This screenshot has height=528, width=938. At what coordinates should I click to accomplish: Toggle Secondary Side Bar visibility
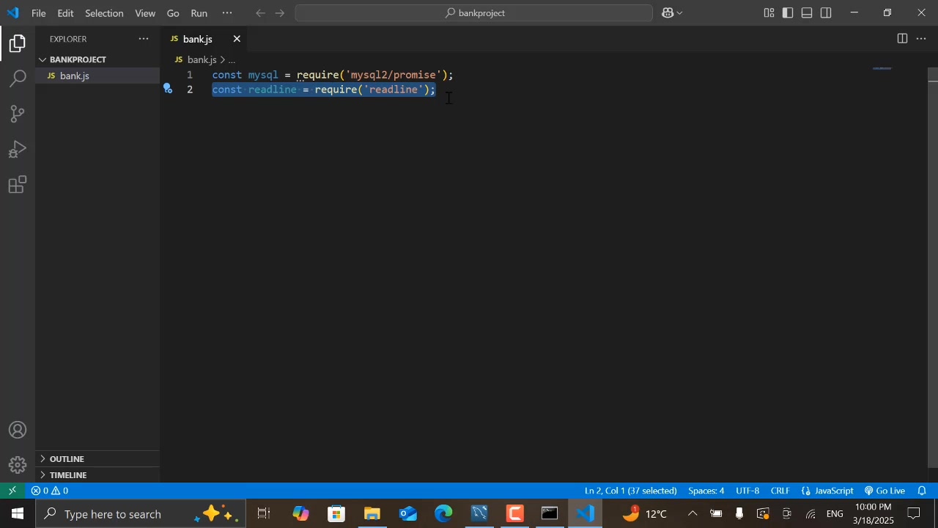coord(826,12)
